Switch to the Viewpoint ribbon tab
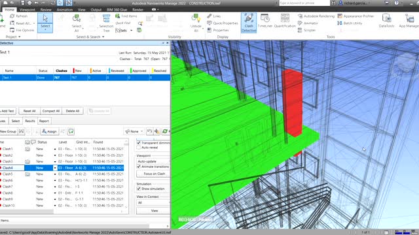The image size is (419, 235). click(x=27, y=10)
